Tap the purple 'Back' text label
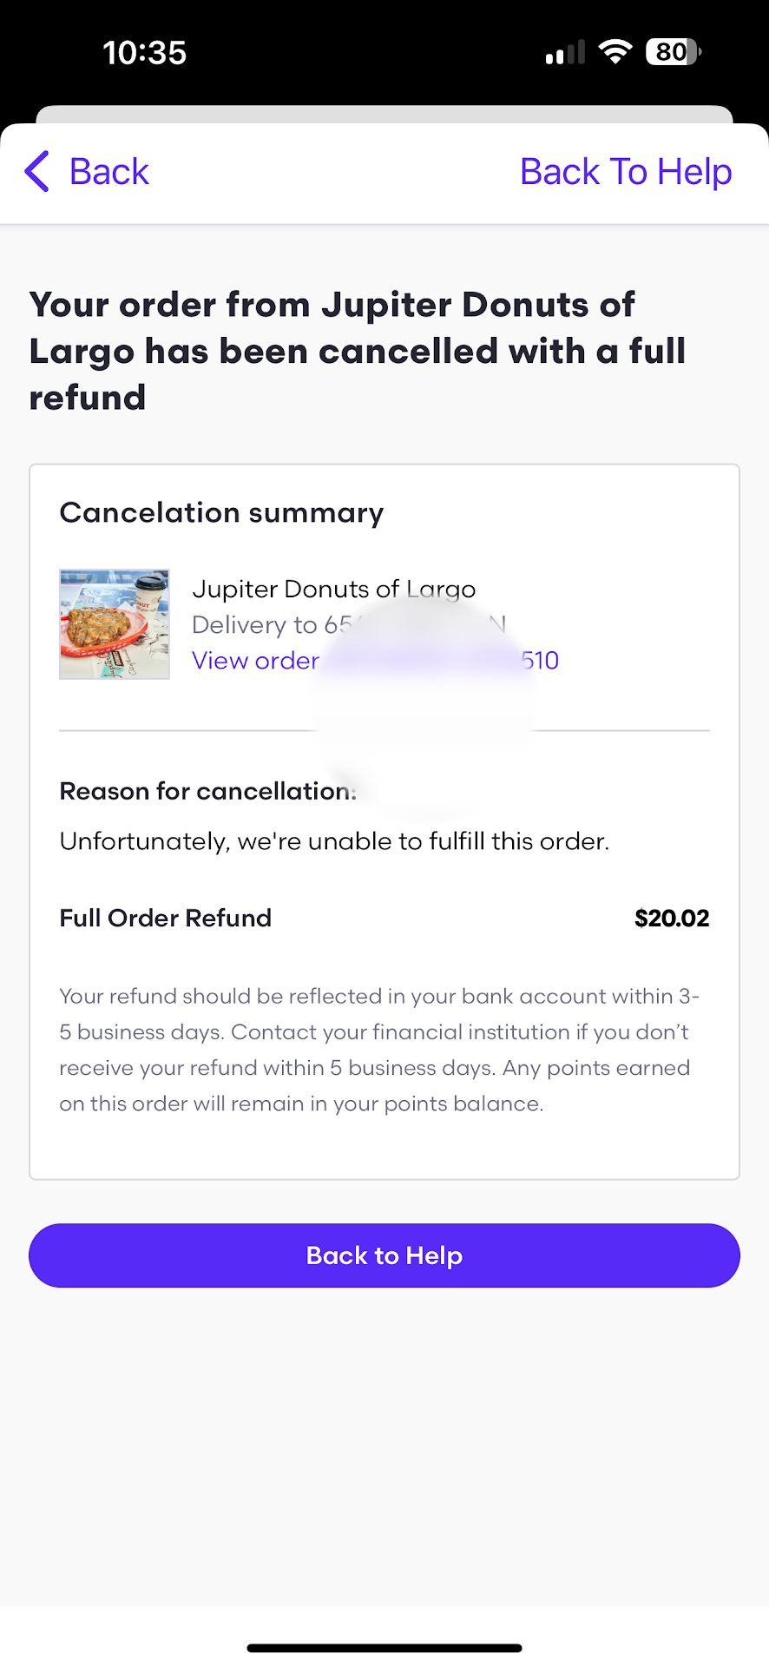The width and height of the screenshot is (769, 1667). tap(109, 172)
